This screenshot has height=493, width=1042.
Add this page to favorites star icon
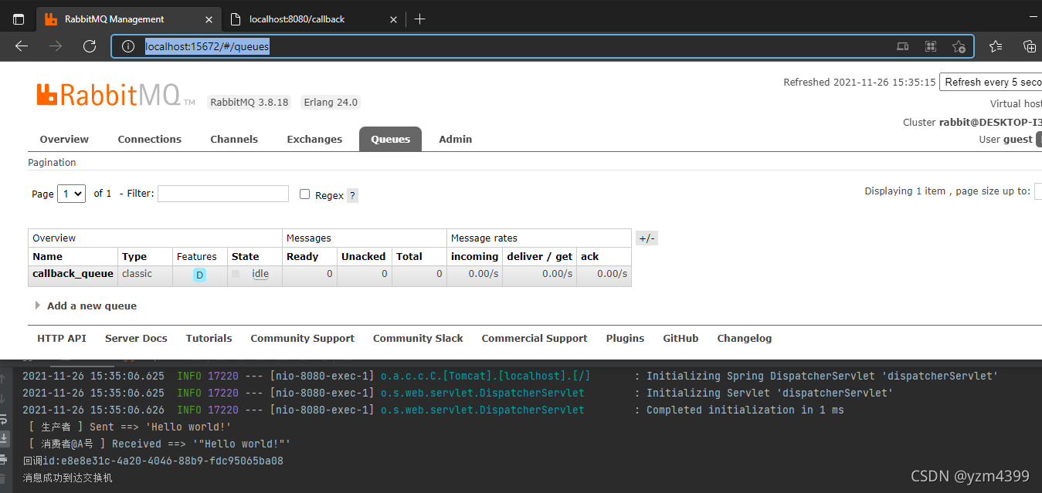(x=959, y=46)
